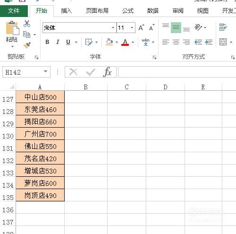Toggle Italic formatting
Screen dimensions: 236x234
pos(58,42)
